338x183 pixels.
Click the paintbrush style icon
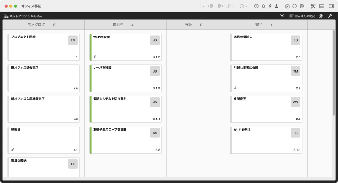[321, 16]
